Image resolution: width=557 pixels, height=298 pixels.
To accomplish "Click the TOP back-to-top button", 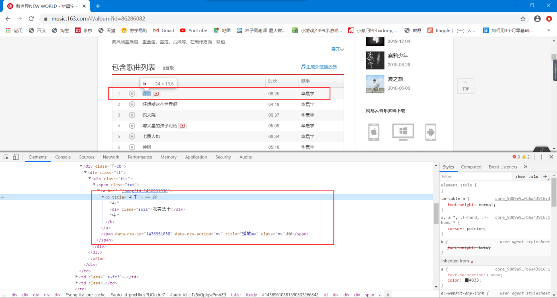I will tap(465, 86).
